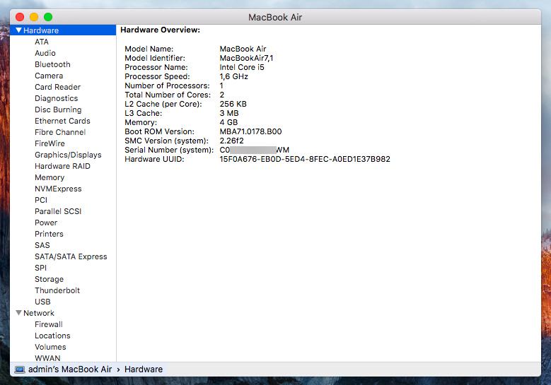Select PCI in the sidebar
The width and height of the screenshot is (551, 385).
coord(41,200)
